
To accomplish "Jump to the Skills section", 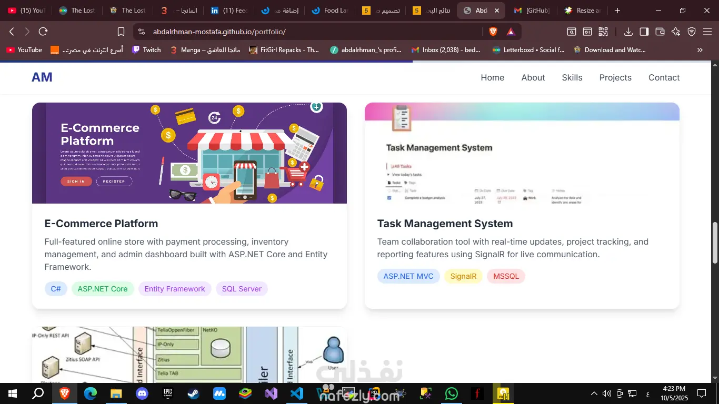I will 572,77.
